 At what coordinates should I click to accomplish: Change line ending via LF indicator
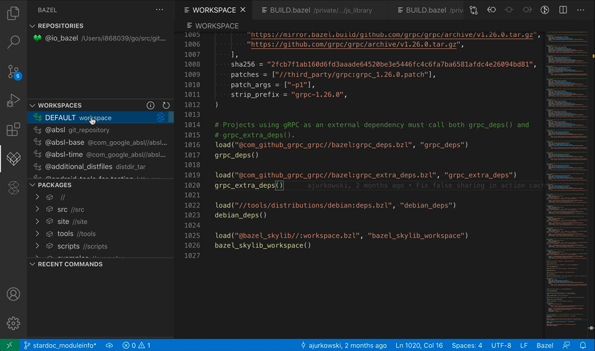(x=524, y=345)
